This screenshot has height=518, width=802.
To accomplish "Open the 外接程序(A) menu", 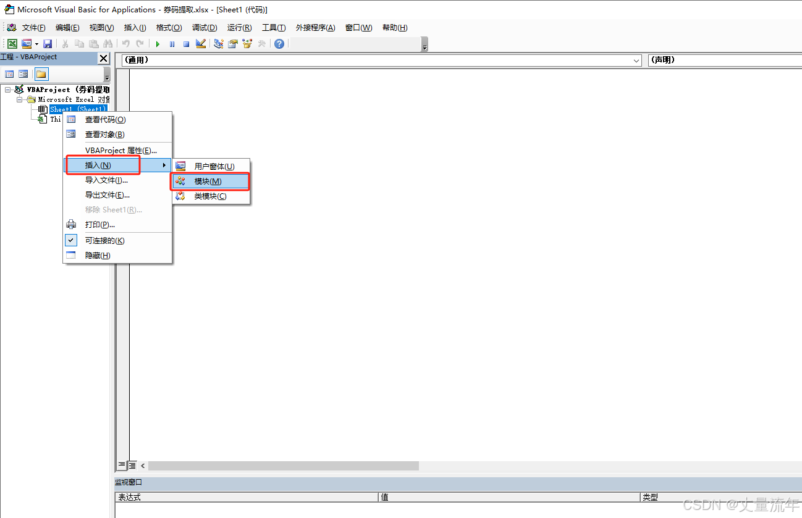I will (315, 27).
